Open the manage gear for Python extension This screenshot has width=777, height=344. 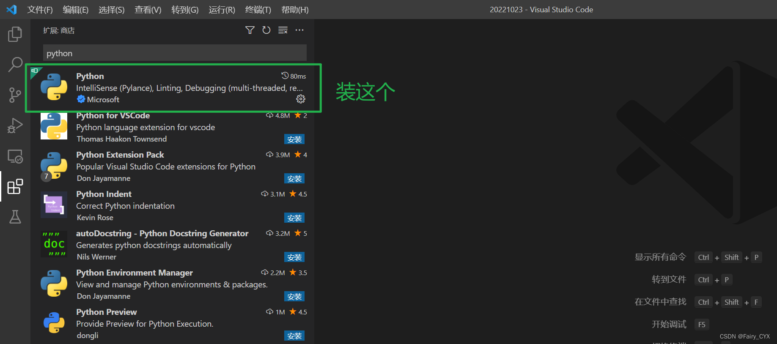tap(301, 99)
